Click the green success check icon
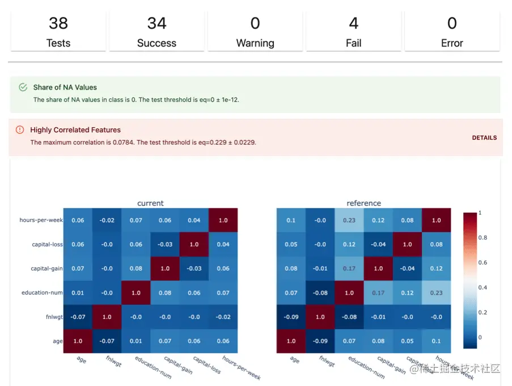Screen dimensions: 512x386 (x=23, y=87)
